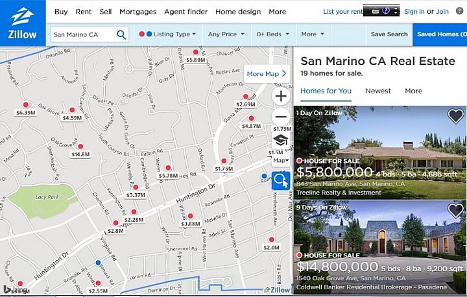
Task: Click blue marker near Virginia Rd
Action: point(98,263)
